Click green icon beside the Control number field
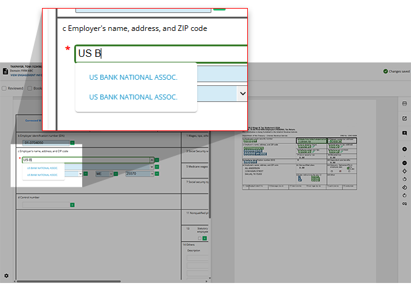The image size is (411, 296). click(72, 205)
